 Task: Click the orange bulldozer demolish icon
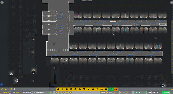[x=116, y=89]
